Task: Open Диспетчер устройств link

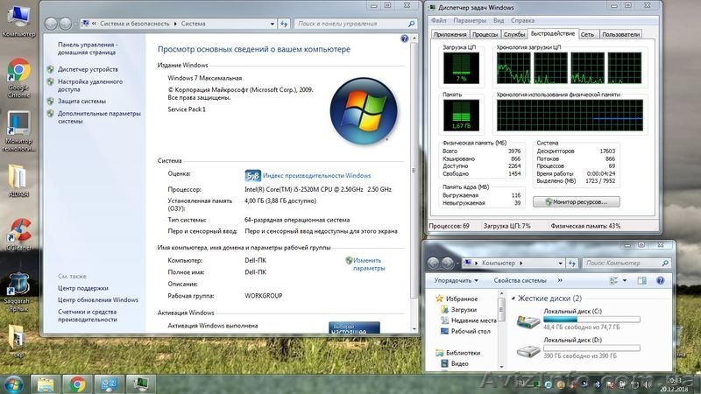Action: pyautogui.click(x=89, y=69)
